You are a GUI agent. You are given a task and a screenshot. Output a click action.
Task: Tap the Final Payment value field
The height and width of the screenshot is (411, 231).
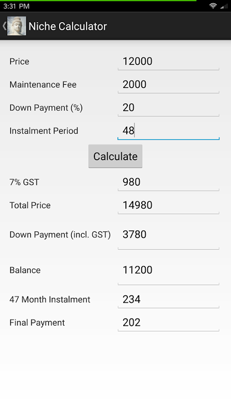click(x=168, y=323)
